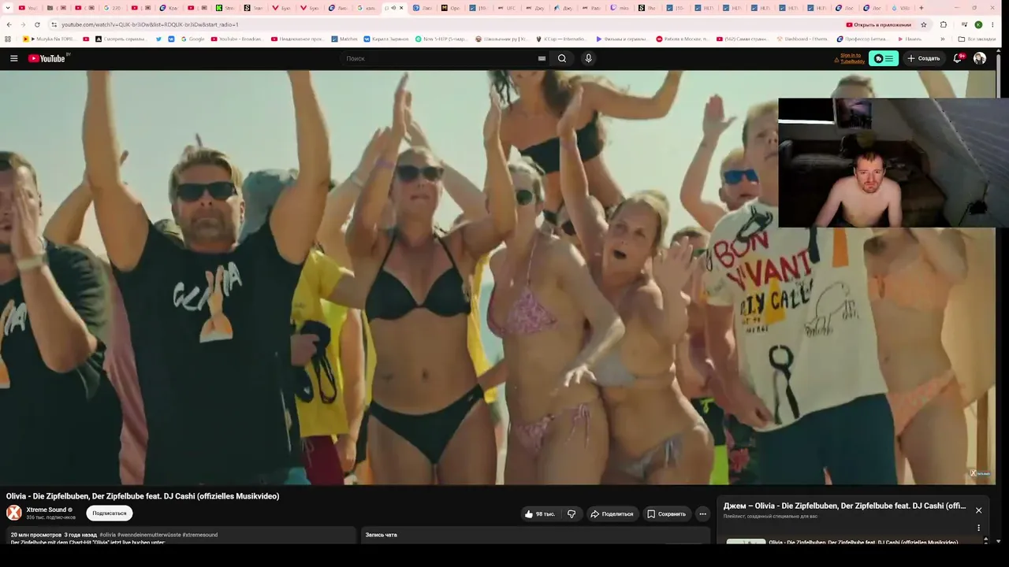This screenshot has width=1009, height=567.
Task: Close the active YouTube tab
Action: click(x=401, y=8)
